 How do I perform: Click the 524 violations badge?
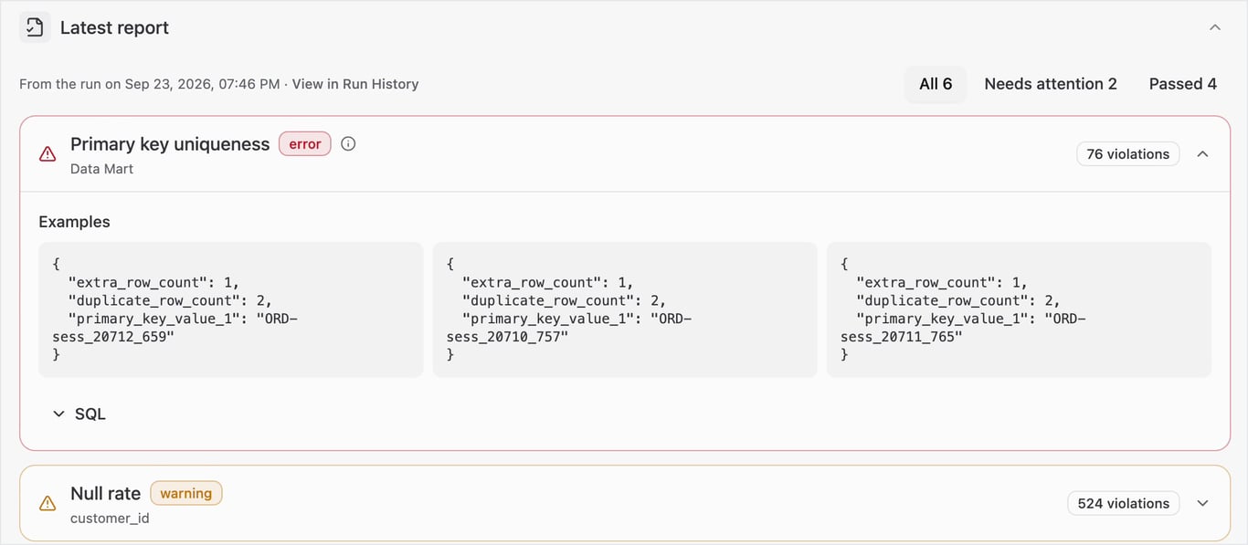pyautogui.click(x=1124, y=503)
